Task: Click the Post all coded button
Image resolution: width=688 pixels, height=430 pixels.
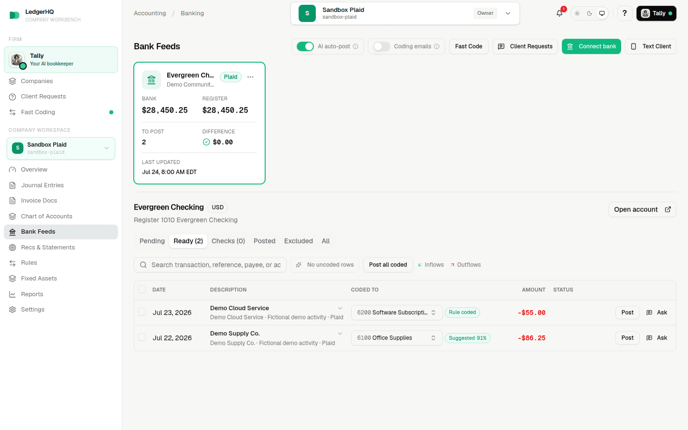Action: click(x=388, y=265)
